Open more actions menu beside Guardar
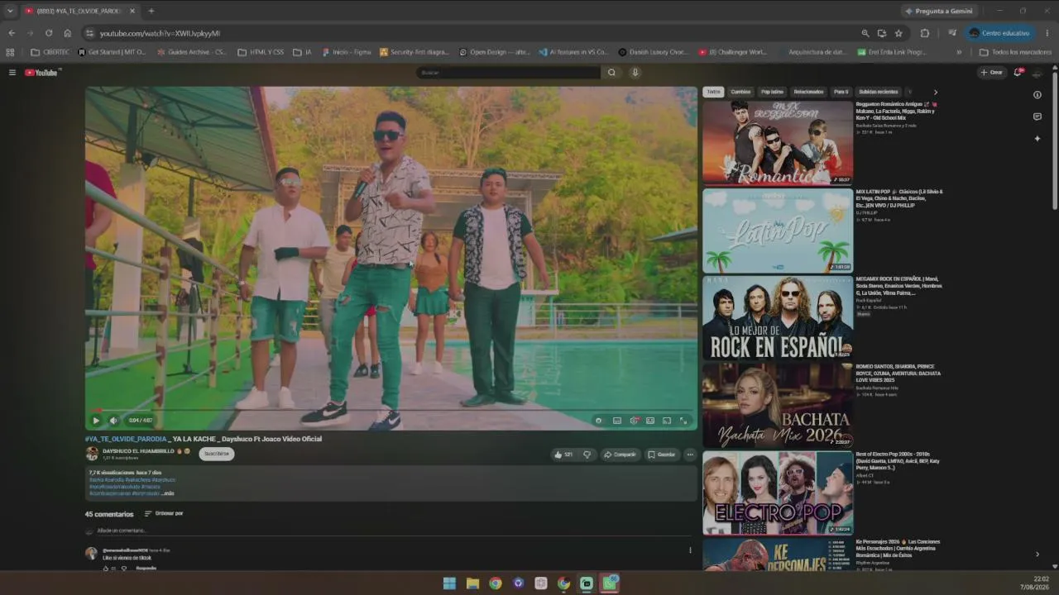 [x=690, y=455]
